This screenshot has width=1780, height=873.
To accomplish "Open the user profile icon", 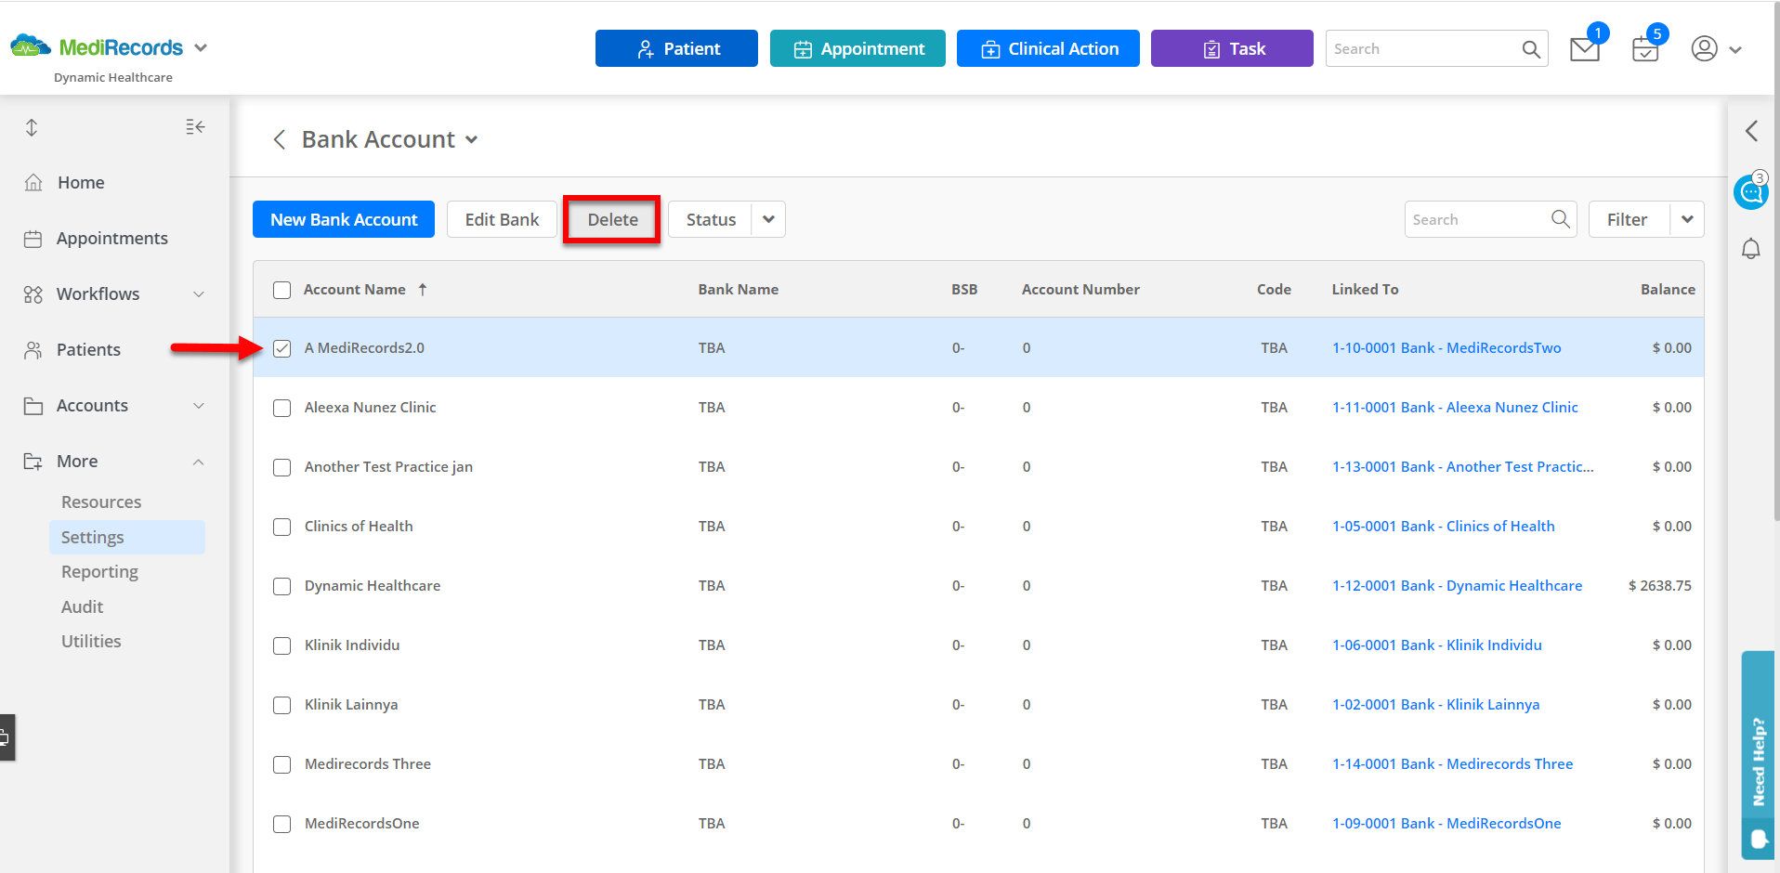I will [1704, 48].
